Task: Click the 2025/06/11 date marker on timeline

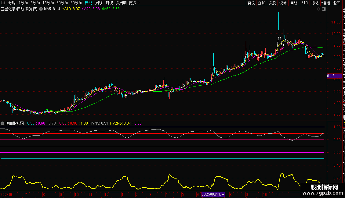Action: (213, 194)
